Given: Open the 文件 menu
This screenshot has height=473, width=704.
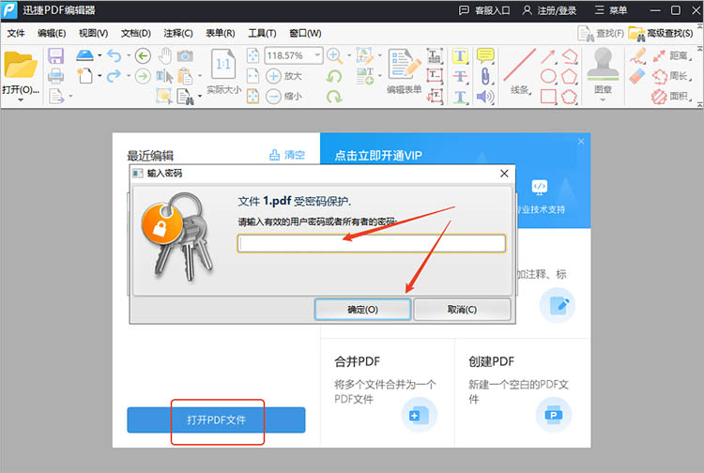Looking at the screenshot, I should [16, 33].
